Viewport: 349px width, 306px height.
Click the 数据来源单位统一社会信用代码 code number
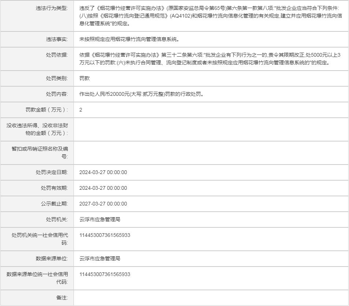[x=105, y=274]
